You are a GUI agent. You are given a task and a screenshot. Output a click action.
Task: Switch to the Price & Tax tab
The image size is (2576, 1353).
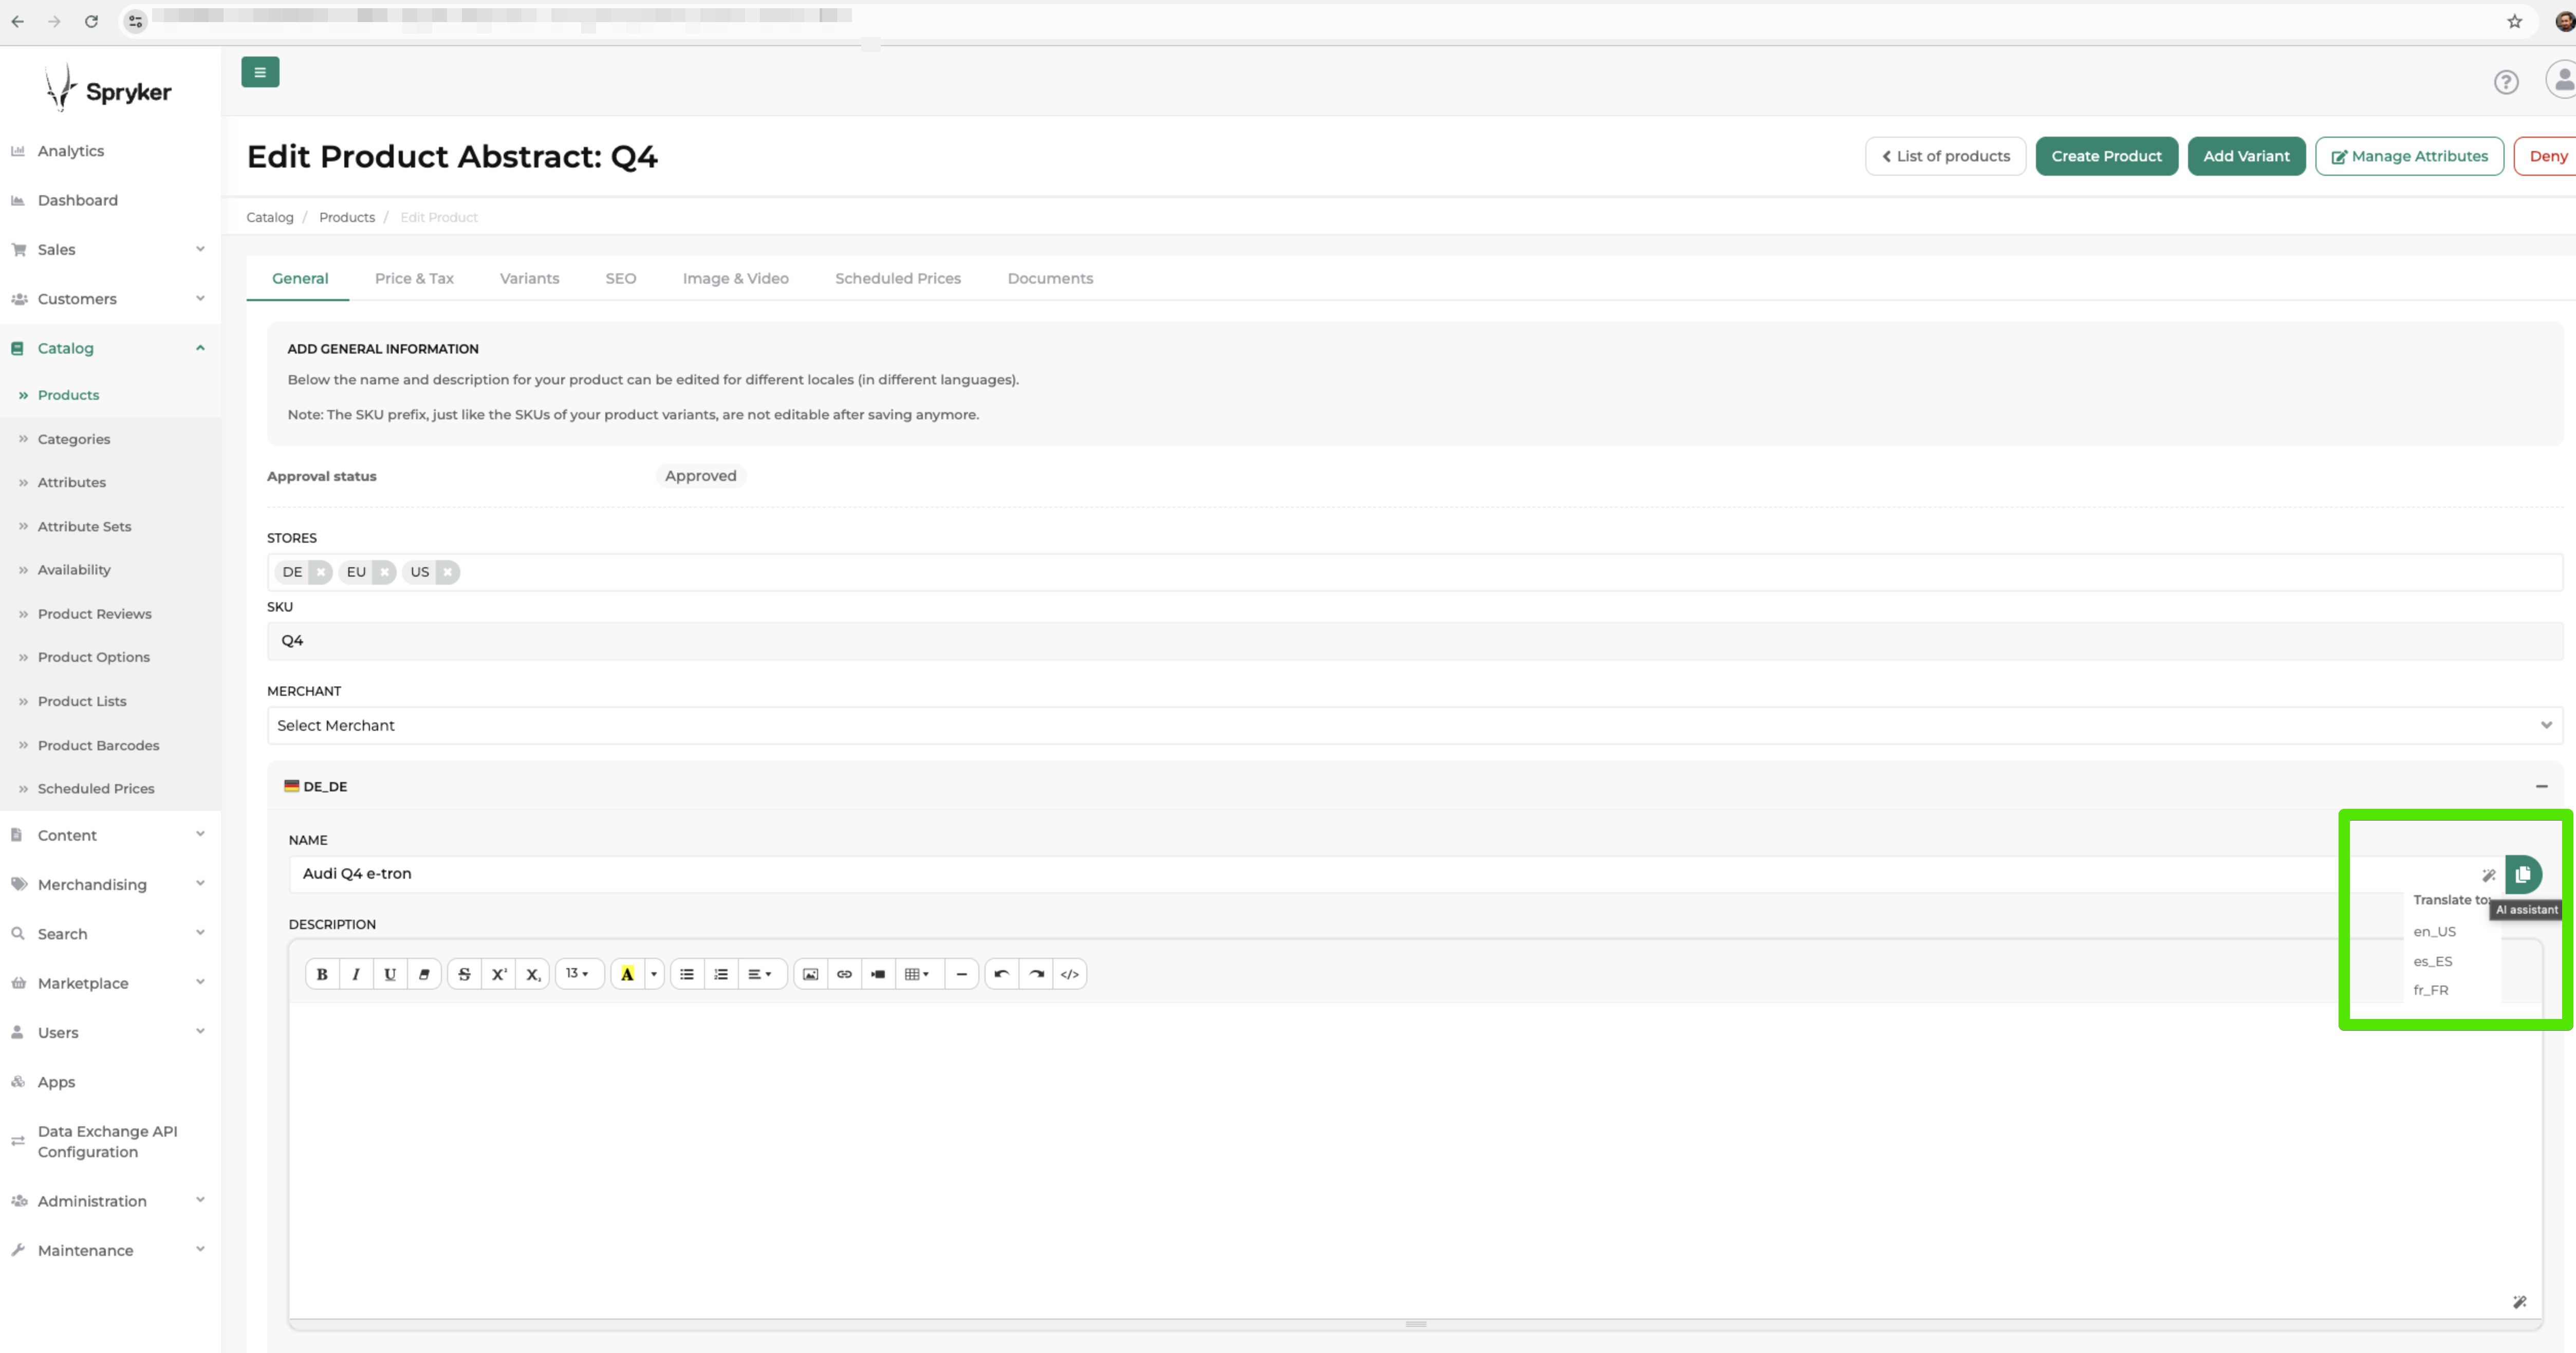[x=414, y=278]
